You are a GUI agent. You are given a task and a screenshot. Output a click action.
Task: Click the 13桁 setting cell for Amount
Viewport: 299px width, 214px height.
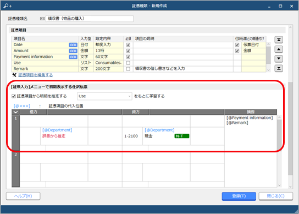pyautogui.click(x=108, y=51)
